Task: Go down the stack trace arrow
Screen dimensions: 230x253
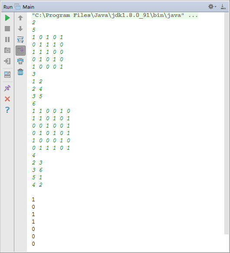Action: [x=20, y=29]
